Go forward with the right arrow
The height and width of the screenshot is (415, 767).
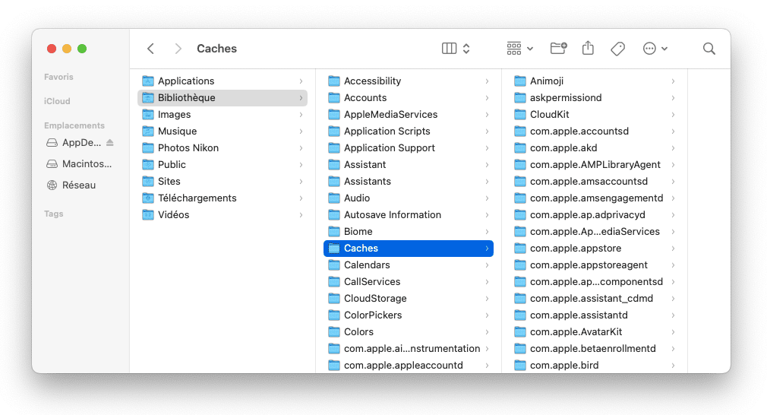coord(178,49)
